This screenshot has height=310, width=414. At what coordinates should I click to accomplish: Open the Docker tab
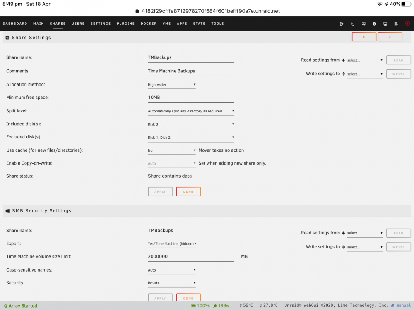pyautogui.click(x=149, y=24)
